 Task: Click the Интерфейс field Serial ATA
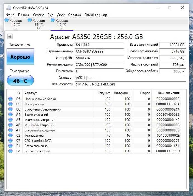99,58
